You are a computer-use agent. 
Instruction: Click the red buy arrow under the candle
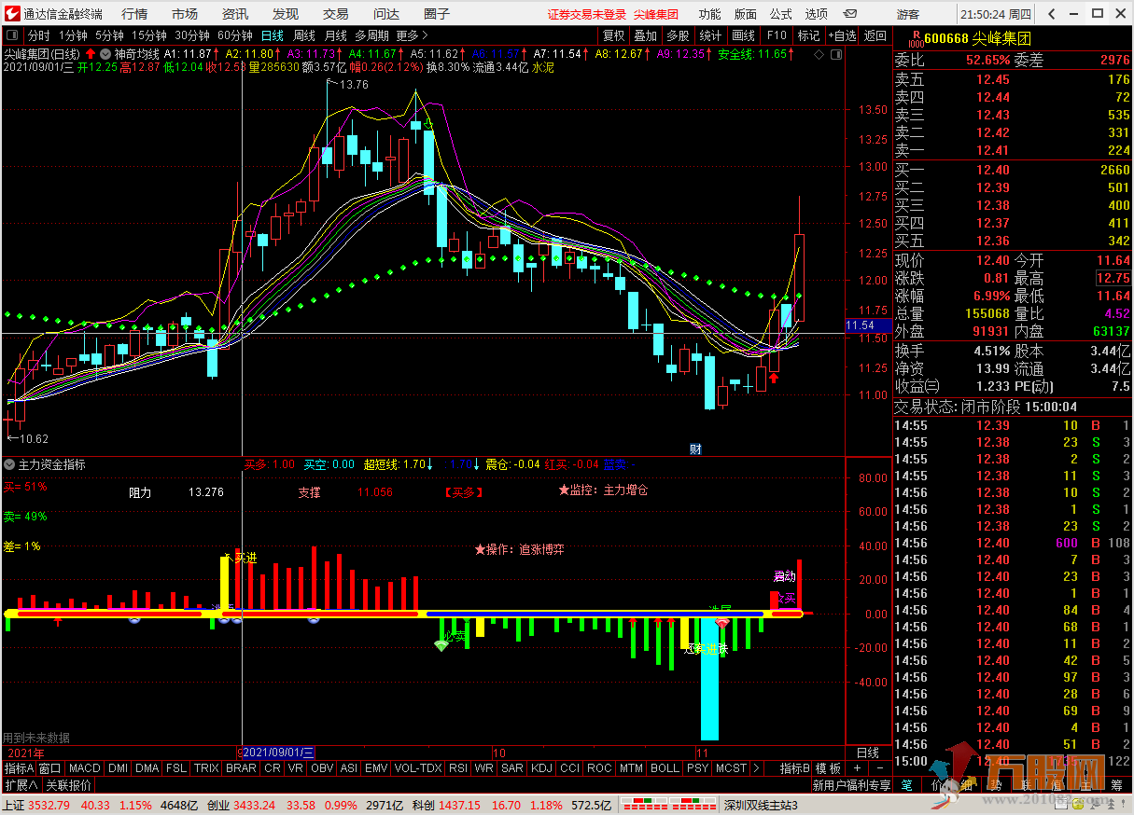(x=774, y=378)
